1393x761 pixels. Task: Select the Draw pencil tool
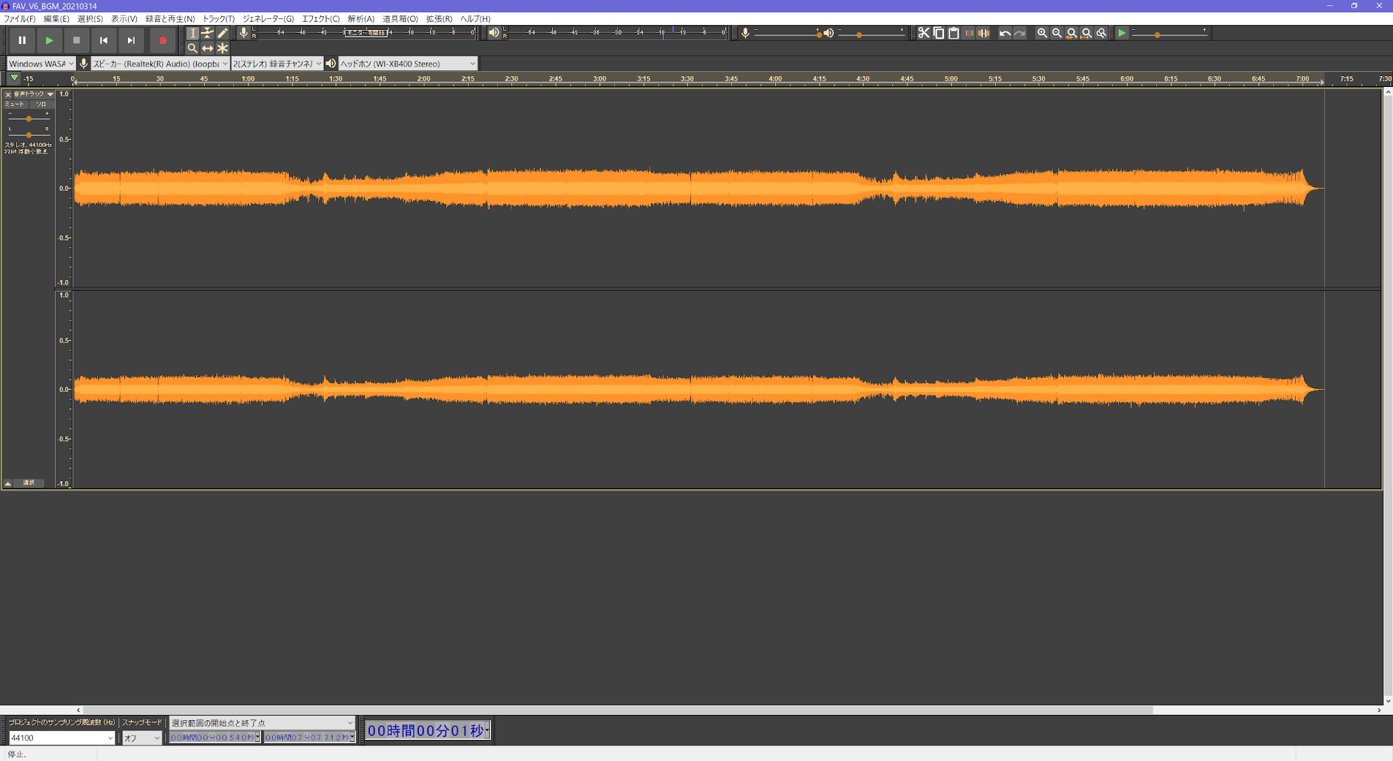coord(222,33)
